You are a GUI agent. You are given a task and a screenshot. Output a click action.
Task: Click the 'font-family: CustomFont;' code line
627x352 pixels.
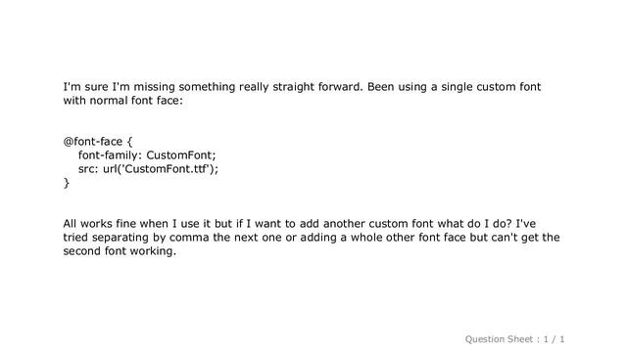(147, 155)
